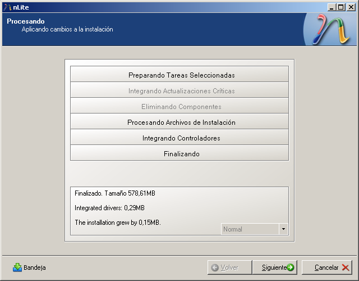Select Procesando Archivos de Instalación step

click(x=179, y=121)
